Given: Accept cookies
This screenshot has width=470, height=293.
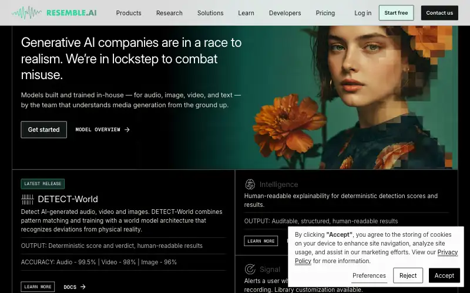Looking at the screenshot, I should click(x=444, y=275).
